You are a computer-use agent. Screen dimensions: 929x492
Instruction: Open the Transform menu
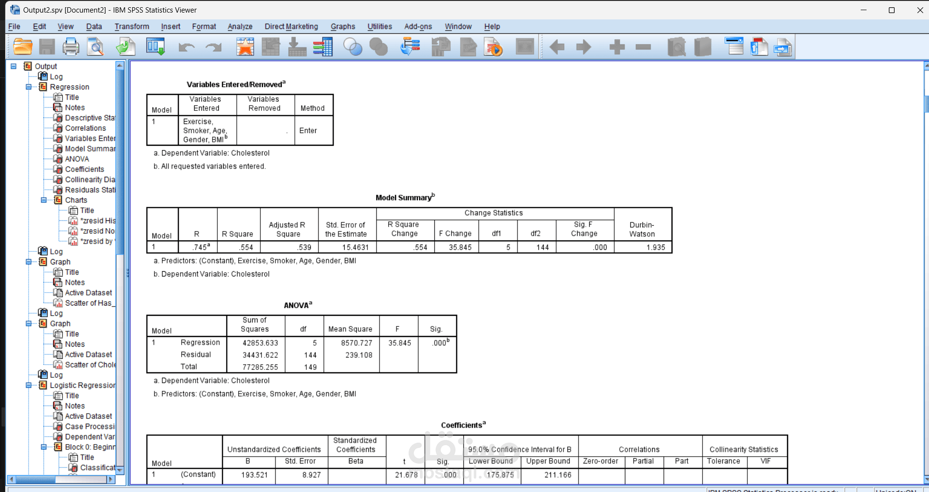pos(132,27)
